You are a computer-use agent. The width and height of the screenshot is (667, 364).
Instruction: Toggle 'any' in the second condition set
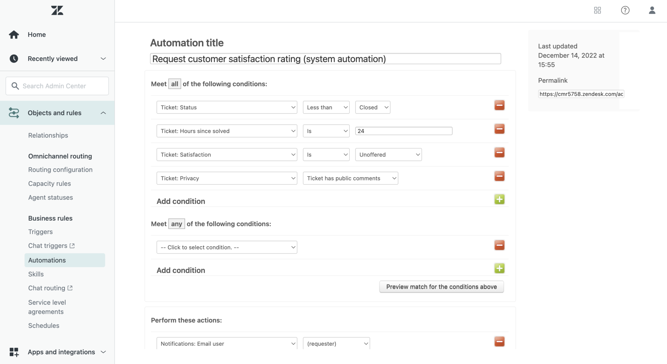coord(177,224)
